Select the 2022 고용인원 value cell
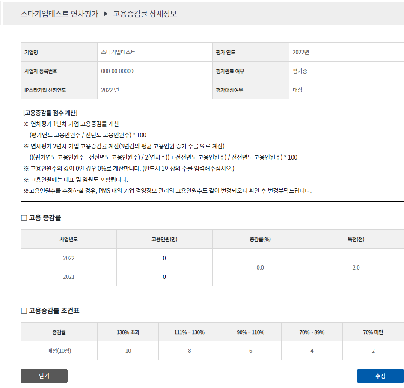This screenshot has height=388, width=404. tap(164, 258)
